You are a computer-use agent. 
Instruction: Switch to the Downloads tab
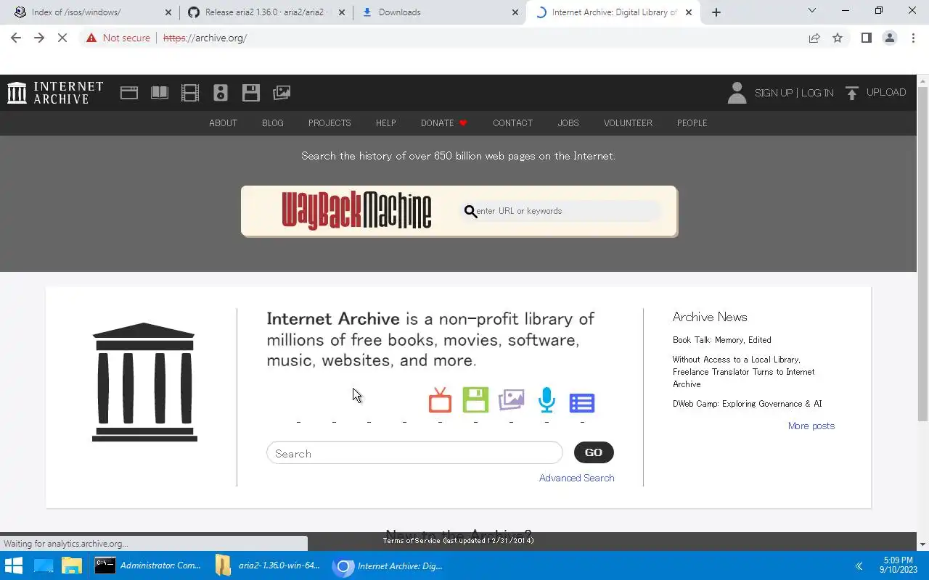coord(439,12)
